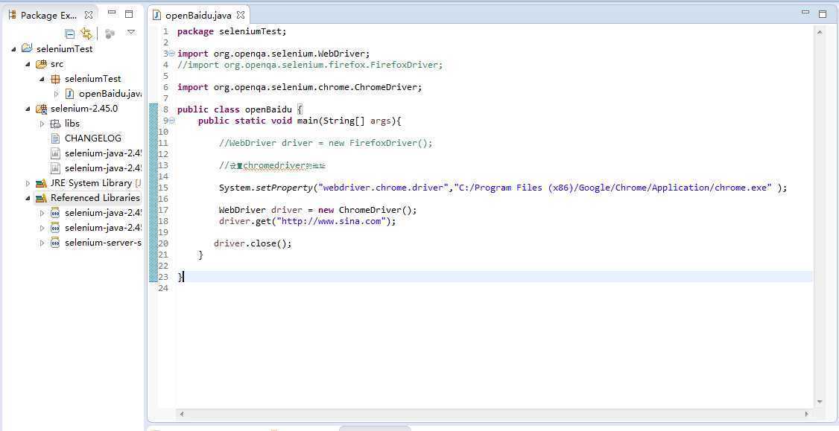Open the Package Explorer View Menu triangle
This screenshot has width=839, height=431.
(131, 32)
